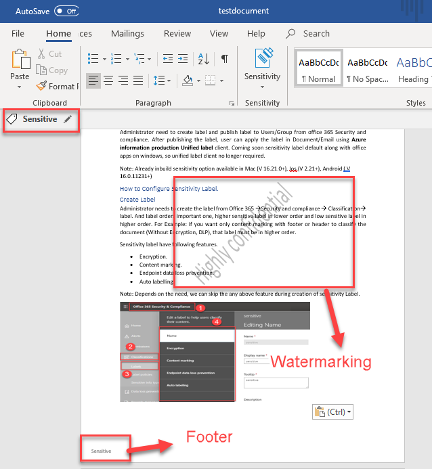Click the bullet list icon
Viewport: 432px width, 469px height.
(93, 58)
